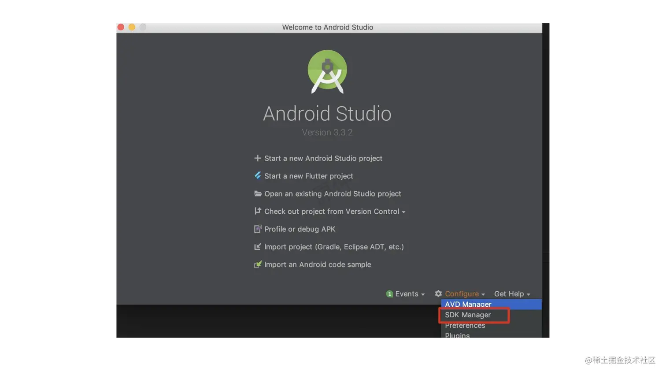Expand Check out project from Version Control

[335, 212]
